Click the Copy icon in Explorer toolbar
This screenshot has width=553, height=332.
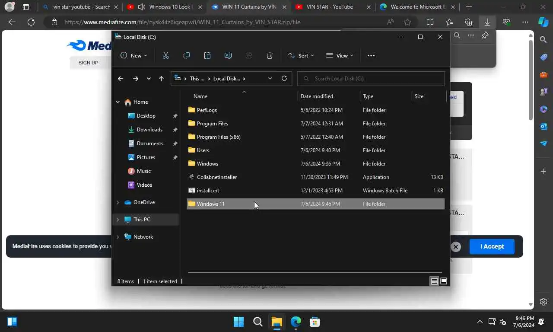point(187,55)
